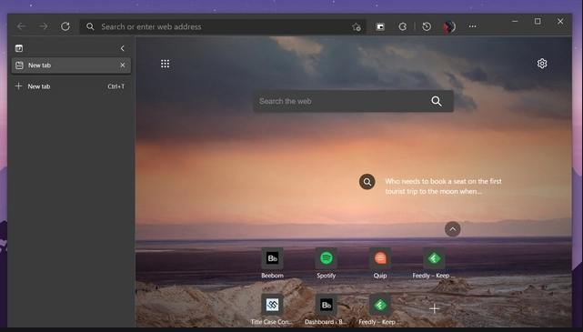Click the browser forward arrow
This screenshot has height=332, width=583.
pyautogui.click(x=44, y=26)
